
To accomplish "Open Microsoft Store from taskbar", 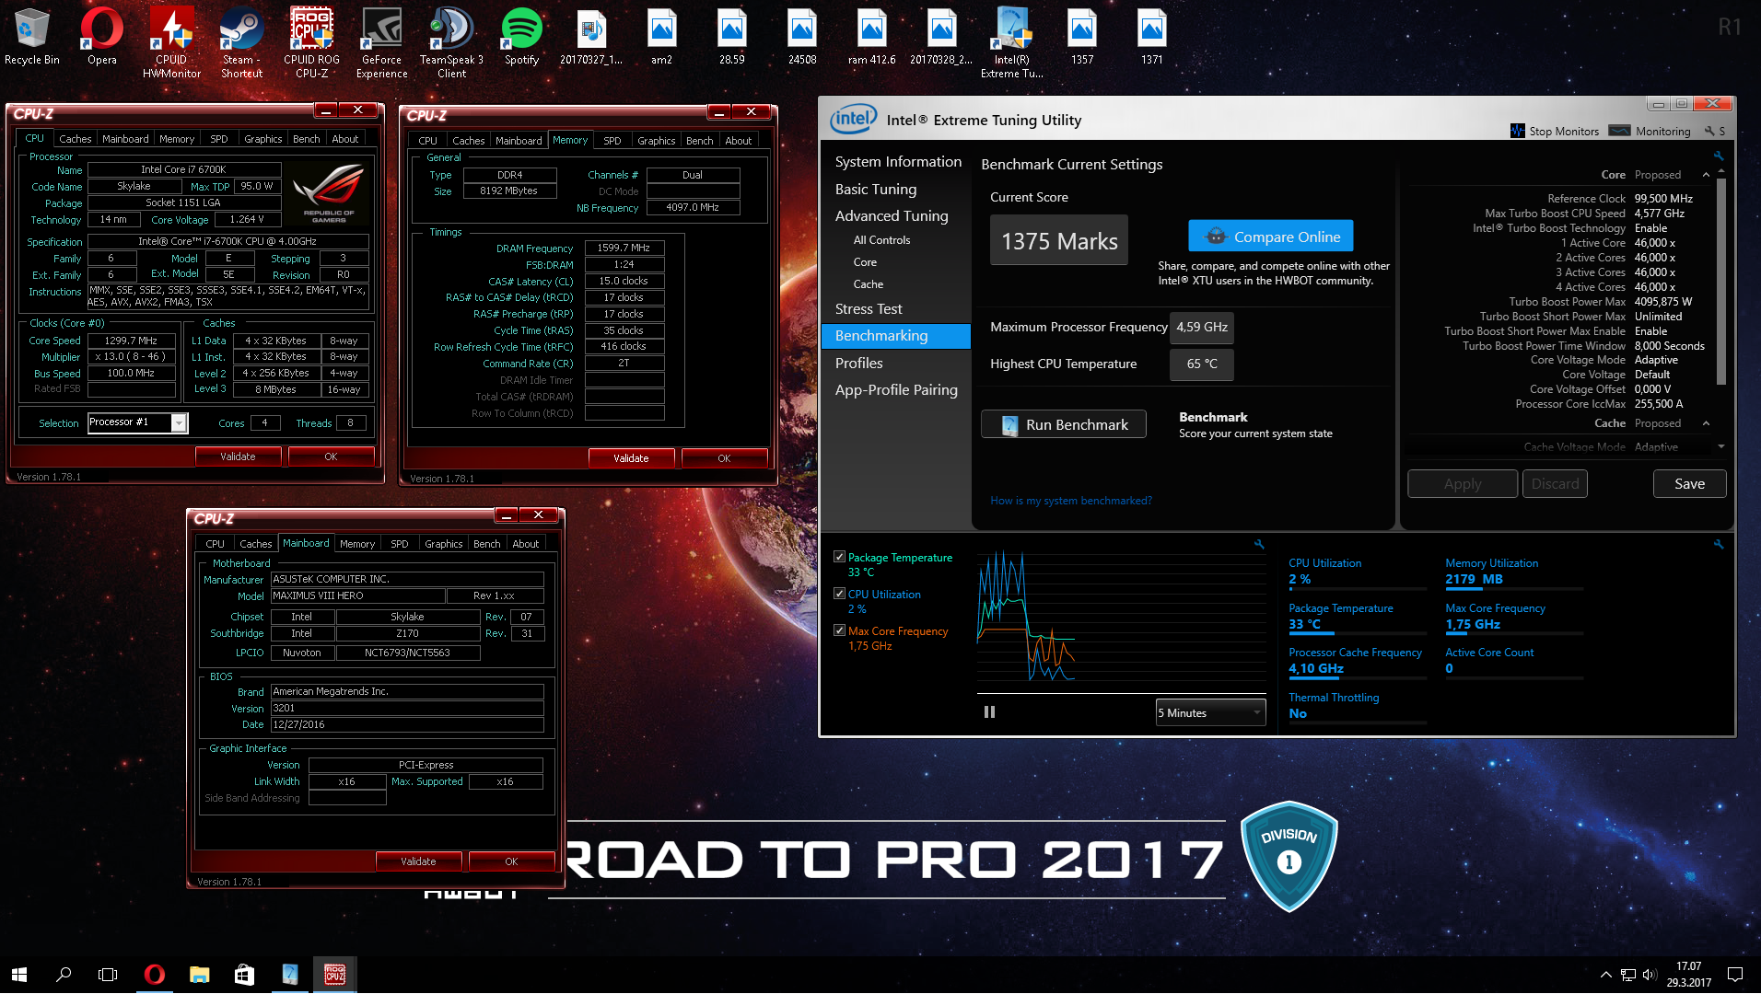I will 244,974.
